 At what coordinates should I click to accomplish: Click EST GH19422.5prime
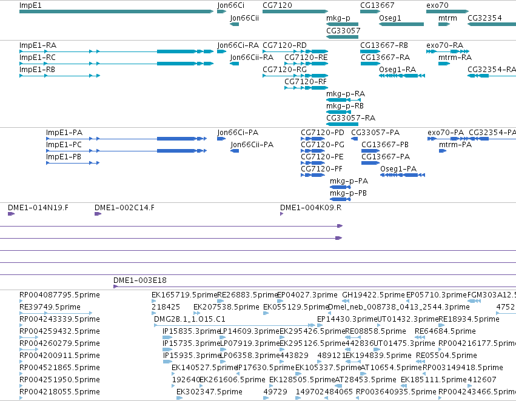[x=346, y=300]
